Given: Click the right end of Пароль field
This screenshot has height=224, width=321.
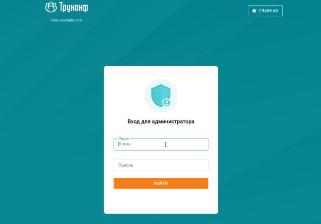Looking at the screenshot, I should [x=203, y=165].
